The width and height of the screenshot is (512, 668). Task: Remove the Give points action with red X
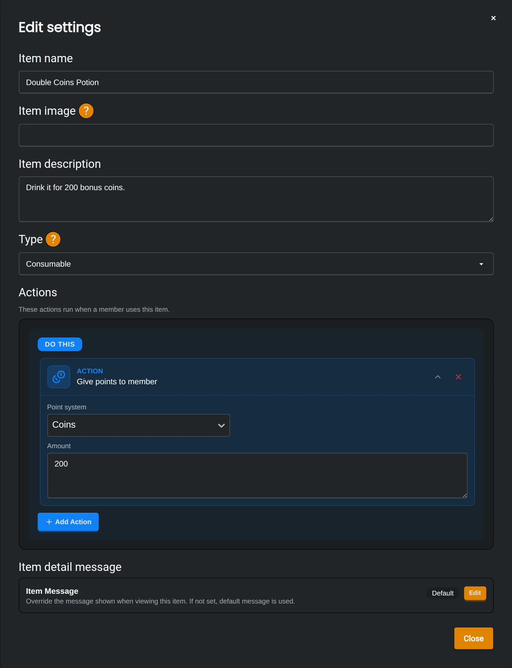(x=458, y=377)
